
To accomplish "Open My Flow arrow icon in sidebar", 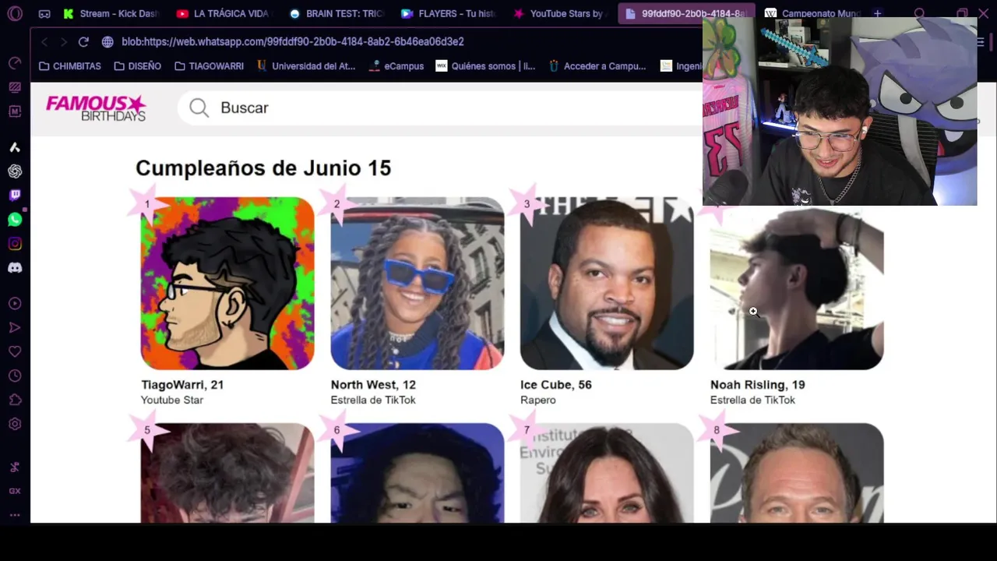I will (x=15, y=328).
